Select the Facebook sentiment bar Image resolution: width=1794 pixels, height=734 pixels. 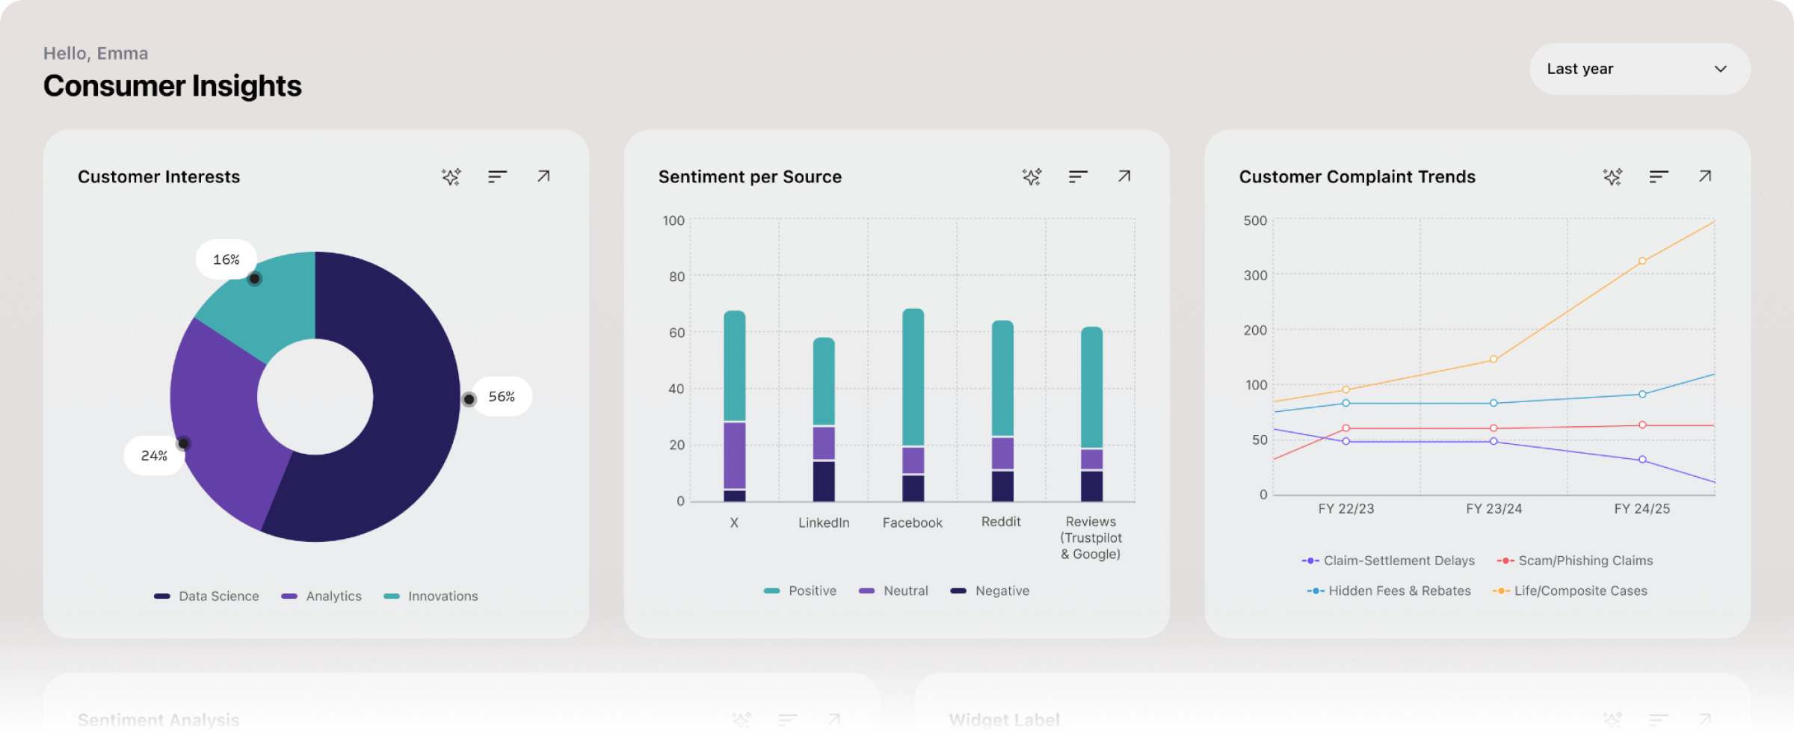coord(913,405)
